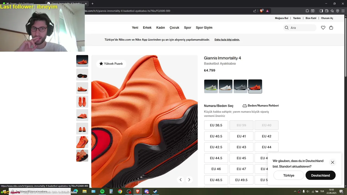347x195 pixels.
Task: Click Daha fazla bilgi edinin link
Action: 227,40
